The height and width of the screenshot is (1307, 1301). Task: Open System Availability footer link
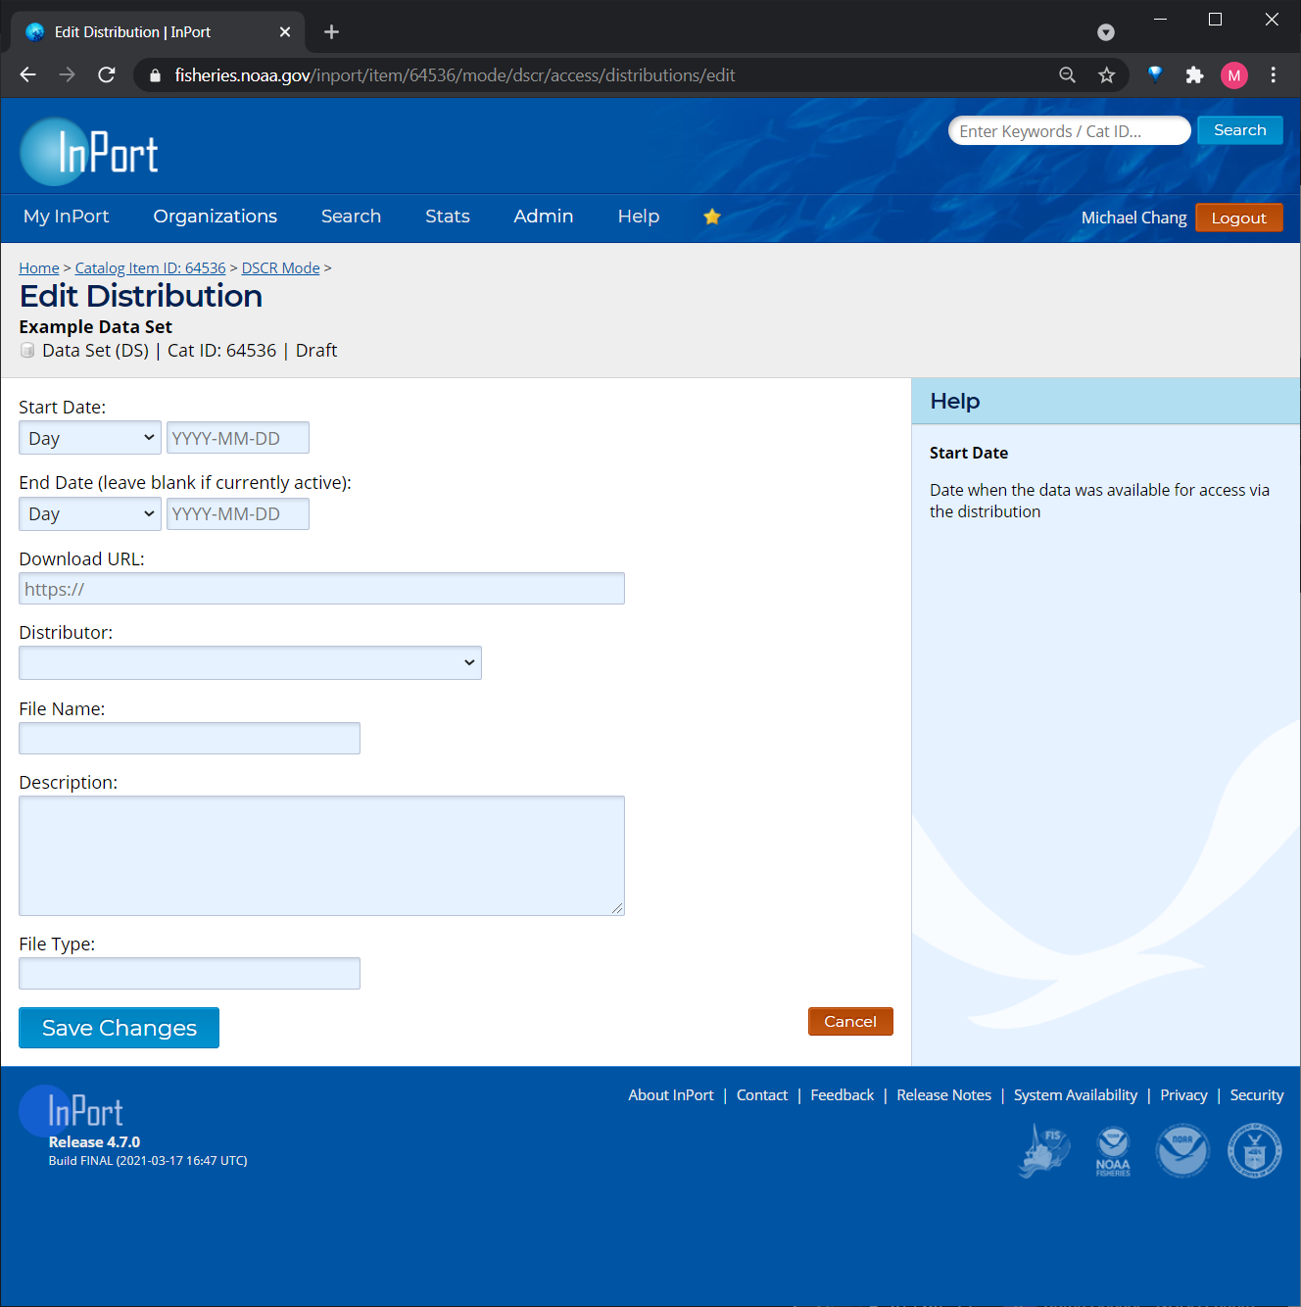pyautogui.click(x=1076, y=1094)
